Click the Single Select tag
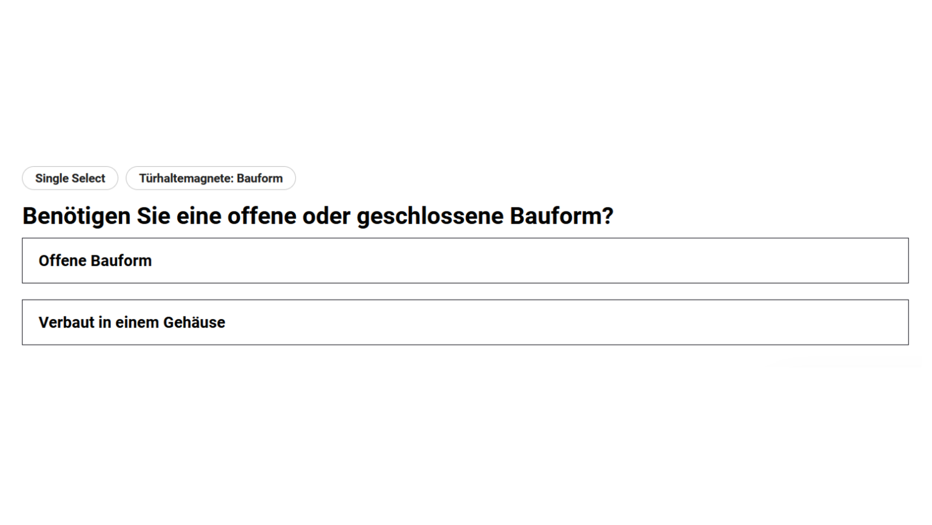This screenshot has width=932, height=525. [70, 178]
